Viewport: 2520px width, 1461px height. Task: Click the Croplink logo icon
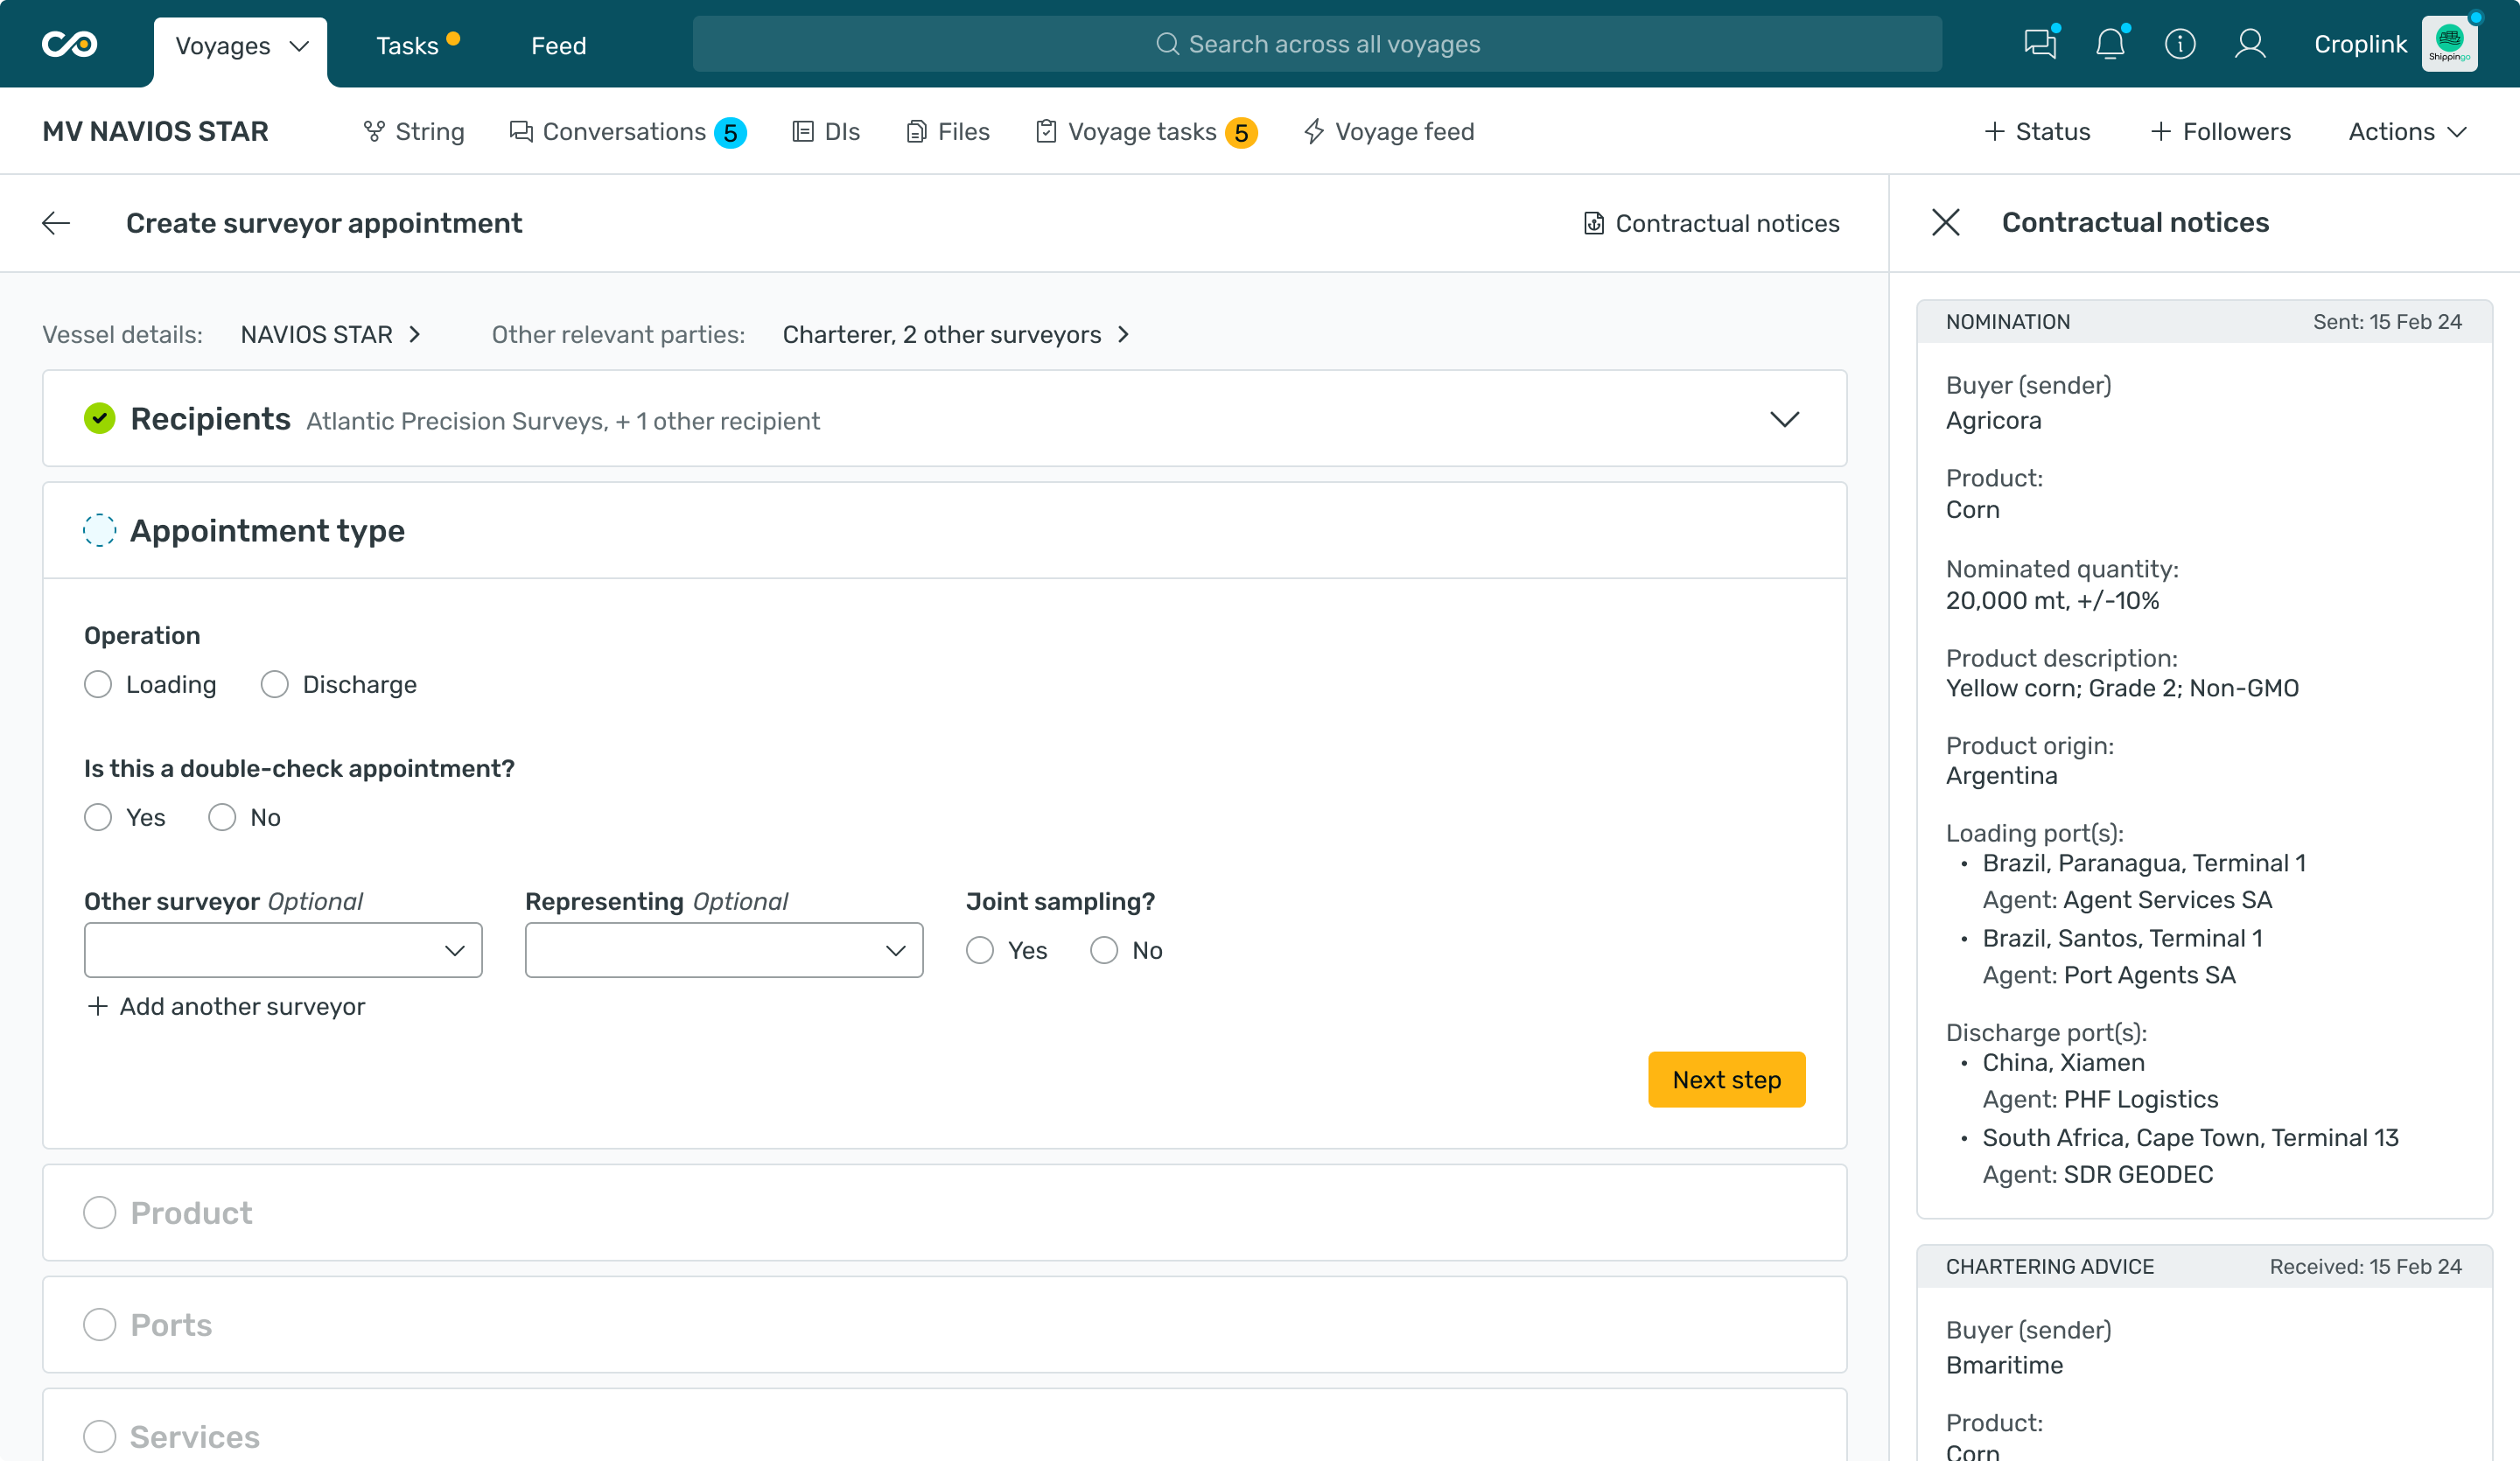[69, 44]
